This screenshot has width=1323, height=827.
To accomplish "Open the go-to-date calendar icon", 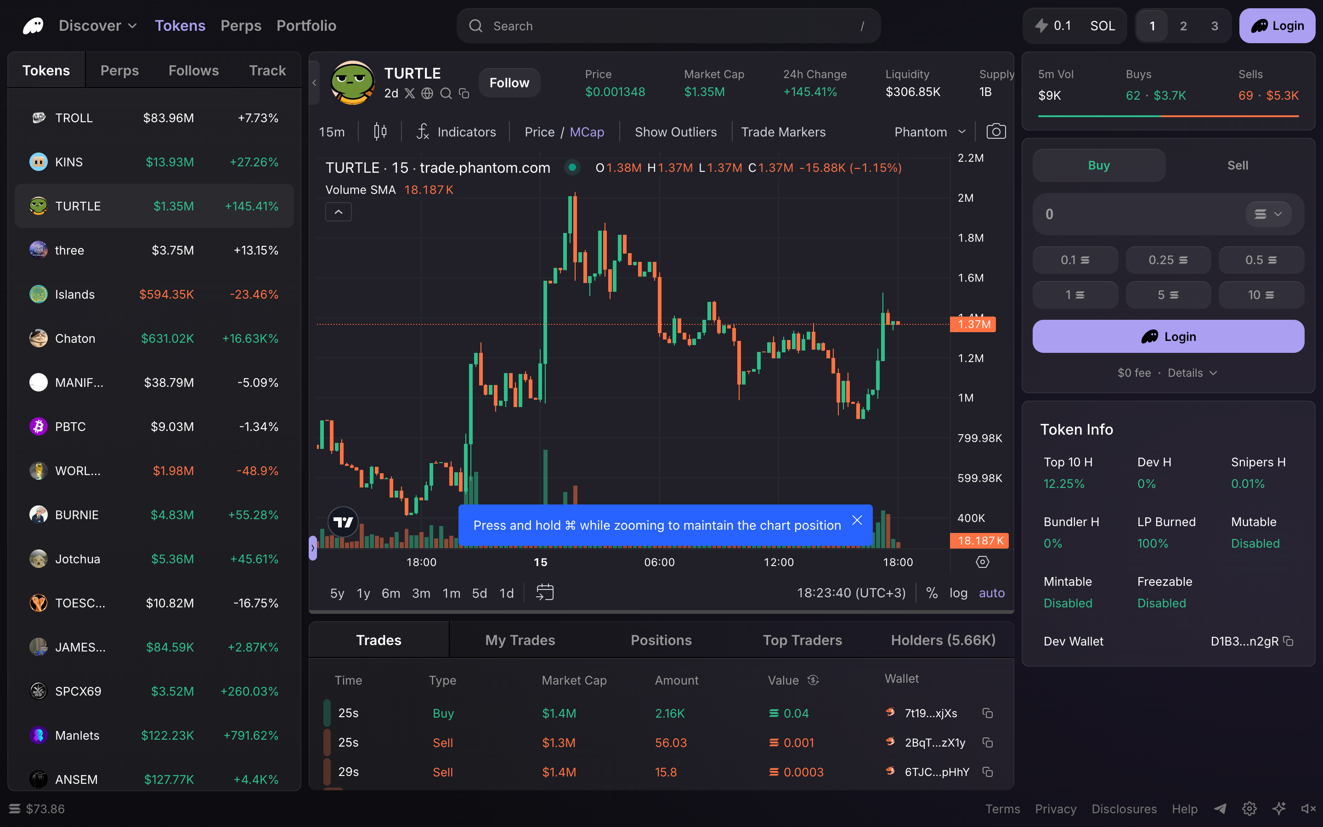I will tap(544, 592).
